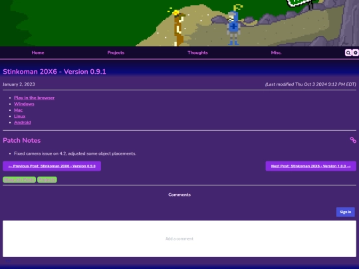
Task: Copy the Patch Notes section link icon
Action: click(x=353, y=140)
